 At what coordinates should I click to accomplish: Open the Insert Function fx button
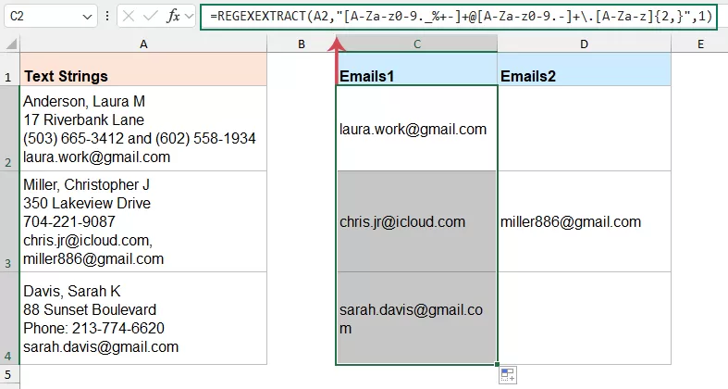click(x=173, y=17)
